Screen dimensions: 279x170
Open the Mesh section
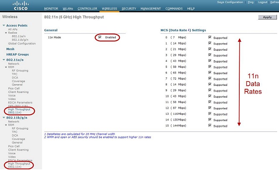[10, 49]
